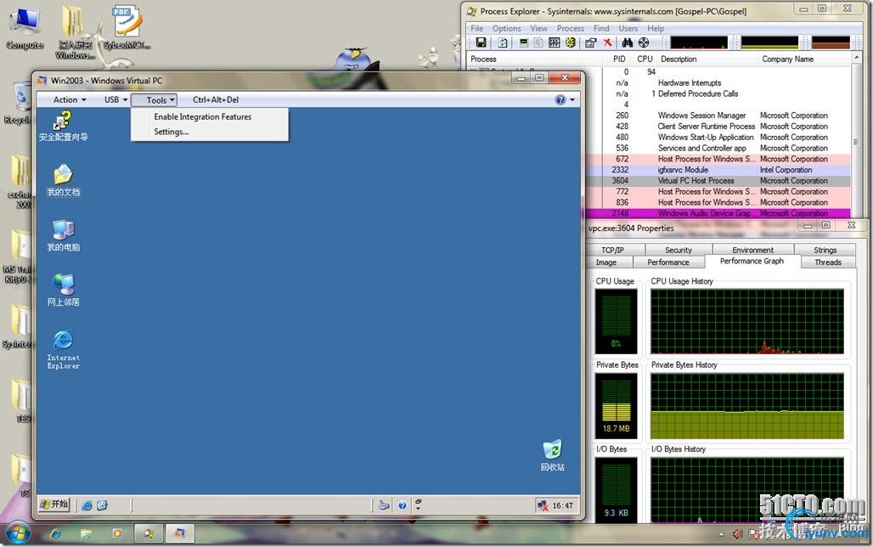Select Enable Integration Features menu item

tap(202, 117)
